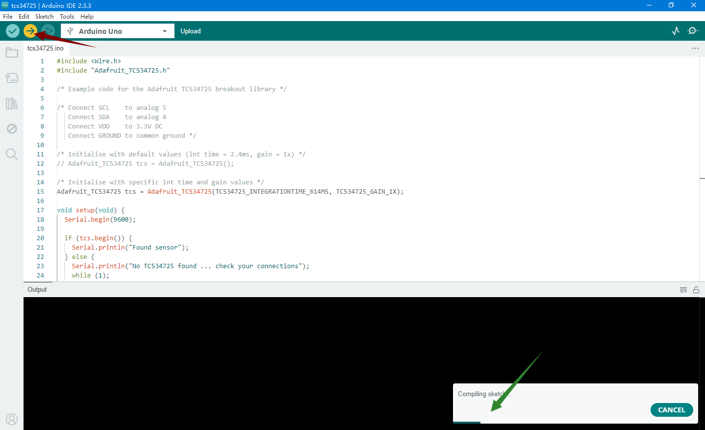705x430 pixels.
Task: Open the Search sidebar panel
Action: pos(12,154)
